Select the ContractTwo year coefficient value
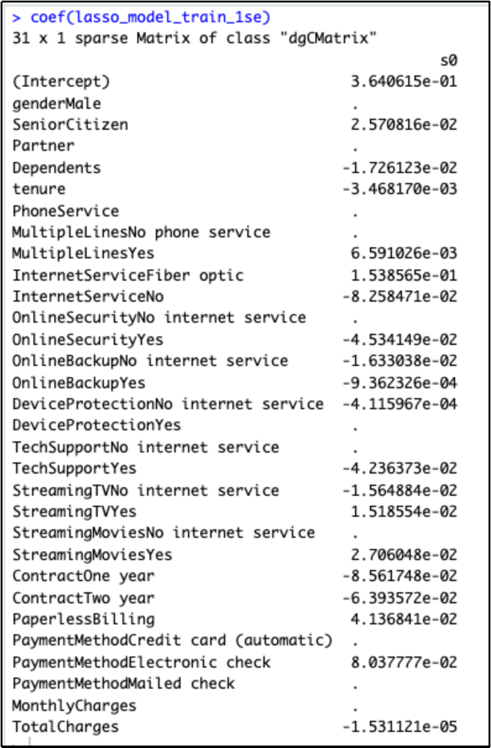 pyautogui.click(x=399, y=598)
